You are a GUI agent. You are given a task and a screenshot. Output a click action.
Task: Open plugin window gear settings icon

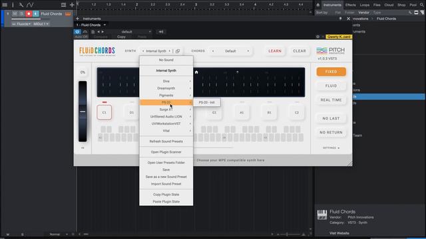[x=318, y=37]
